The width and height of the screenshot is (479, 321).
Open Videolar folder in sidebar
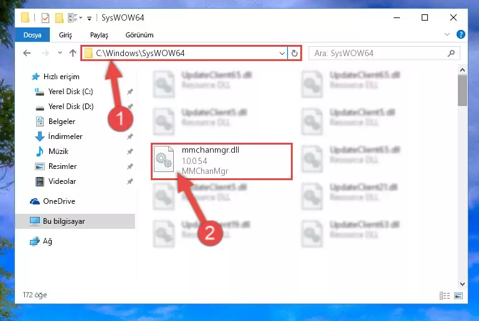(55, 181)
